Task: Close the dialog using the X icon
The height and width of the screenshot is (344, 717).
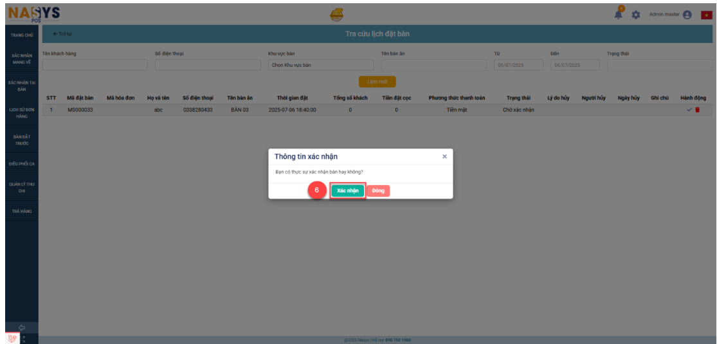Action: click(x=444, y=156)
